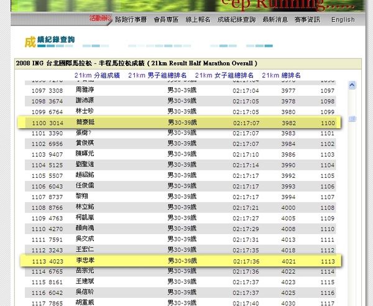The image size is (373, 306).
Task: Open the 會員專區 menu item
Action: [x=166, y=19]
